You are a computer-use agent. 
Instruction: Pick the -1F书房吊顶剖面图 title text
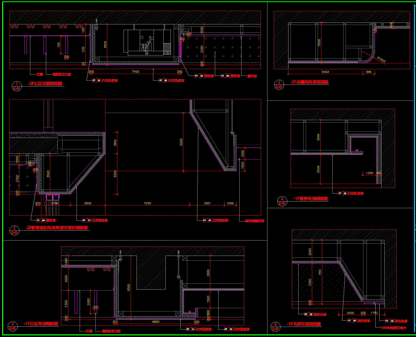click(304, 324)
